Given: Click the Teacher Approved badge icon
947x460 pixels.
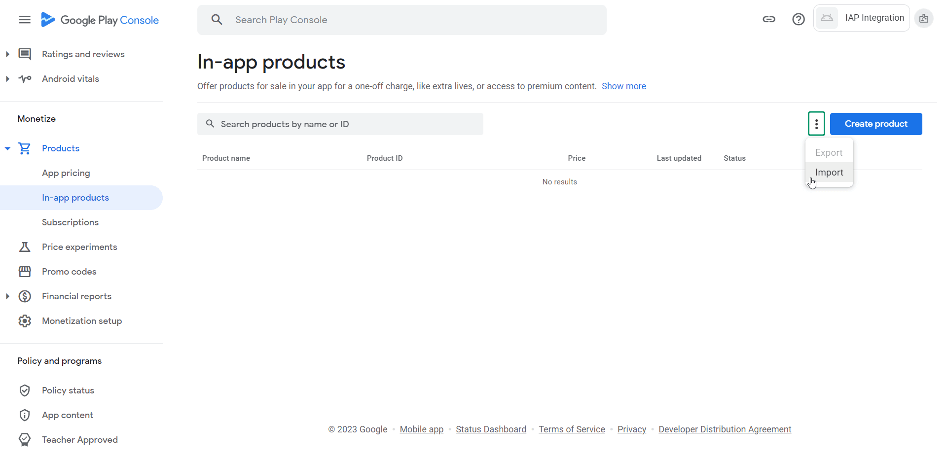Looking at the screenshot, I should [x=25, y=439].
